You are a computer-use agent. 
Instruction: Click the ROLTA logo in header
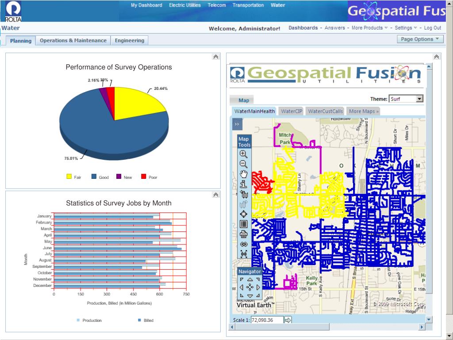[x=13, y=11]
